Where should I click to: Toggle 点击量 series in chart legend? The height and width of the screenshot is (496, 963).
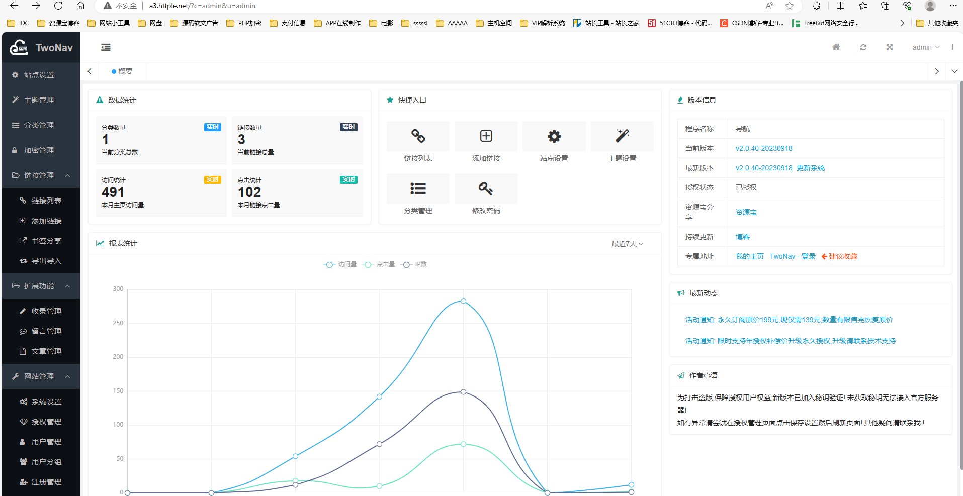click(x=379, y=264)
